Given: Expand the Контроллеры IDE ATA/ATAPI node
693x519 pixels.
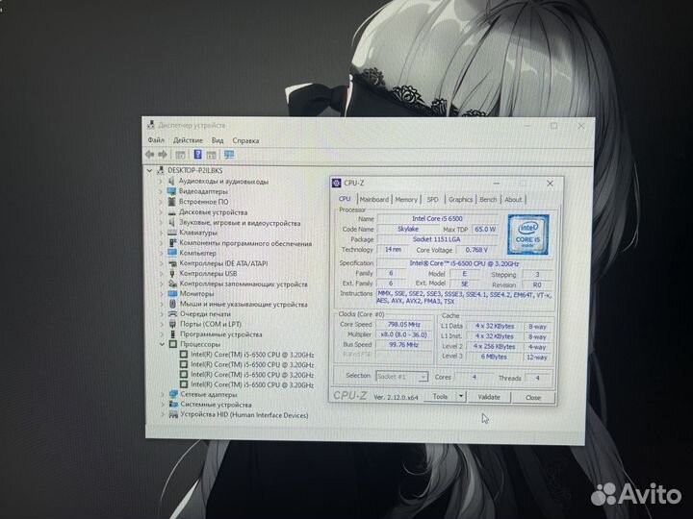Looking at the screenshot, I should tap(162, 263).
